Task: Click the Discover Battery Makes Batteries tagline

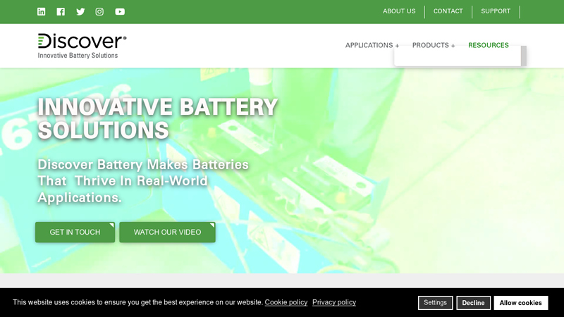Action: 143,181
